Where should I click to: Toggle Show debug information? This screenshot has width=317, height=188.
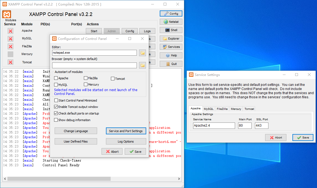point(56,120)
